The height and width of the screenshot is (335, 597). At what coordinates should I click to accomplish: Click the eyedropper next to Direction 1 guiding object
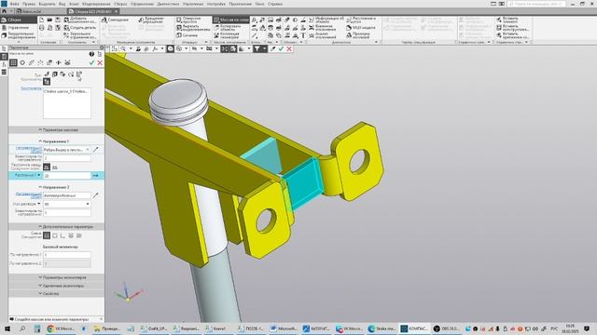tap(95, 150)
